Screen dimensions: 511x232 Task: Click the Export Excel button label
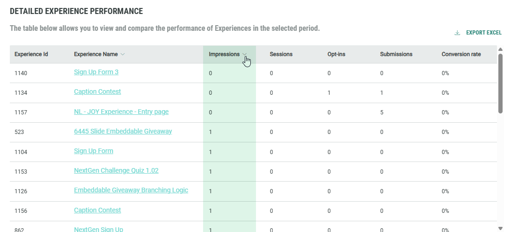pos(483,33)
